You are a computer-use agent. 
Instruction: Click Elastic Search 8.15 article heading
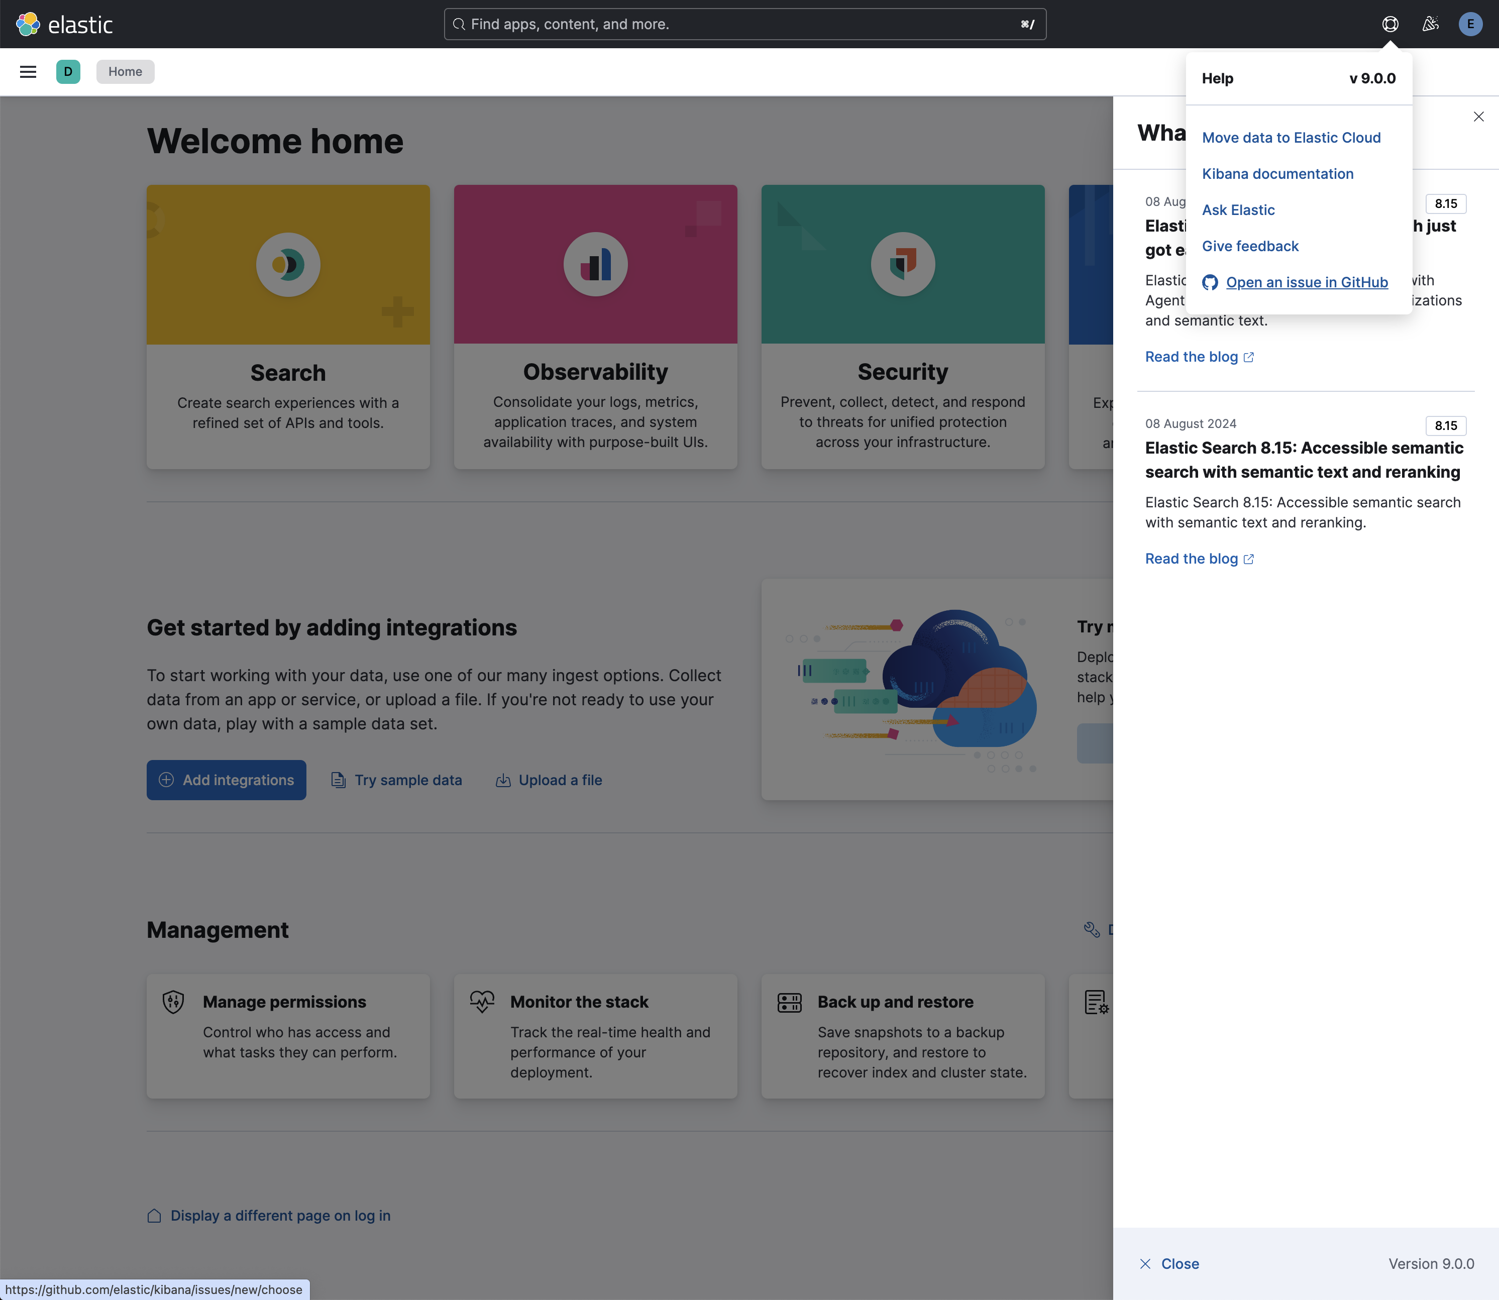pyautogui.click(x=1304, y=461)
